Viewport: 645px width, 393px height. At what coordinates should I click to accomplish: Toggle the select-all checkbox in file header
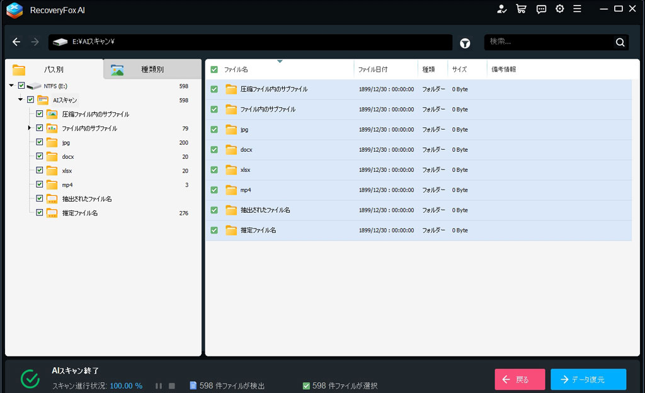[214, 69]
